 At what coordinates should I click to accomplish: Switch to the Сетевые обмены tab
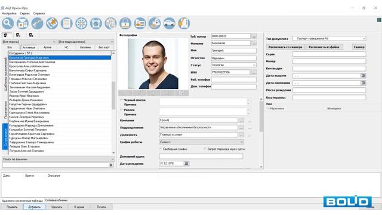click(x=56, y=201)
